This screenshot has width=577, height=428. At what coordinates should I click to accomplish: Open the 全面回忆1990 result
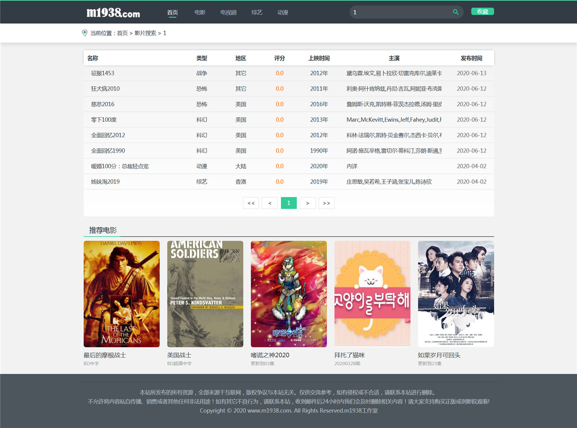point(108,151)
